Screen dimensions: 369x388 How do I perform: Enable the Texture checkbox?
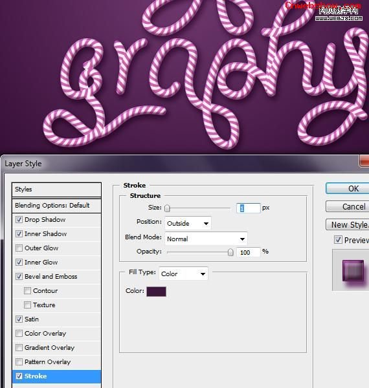point(27,305)
